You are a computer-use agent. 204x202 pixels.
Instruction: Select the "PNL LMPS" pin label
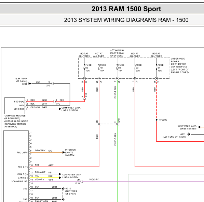click(x=22, y=153)
